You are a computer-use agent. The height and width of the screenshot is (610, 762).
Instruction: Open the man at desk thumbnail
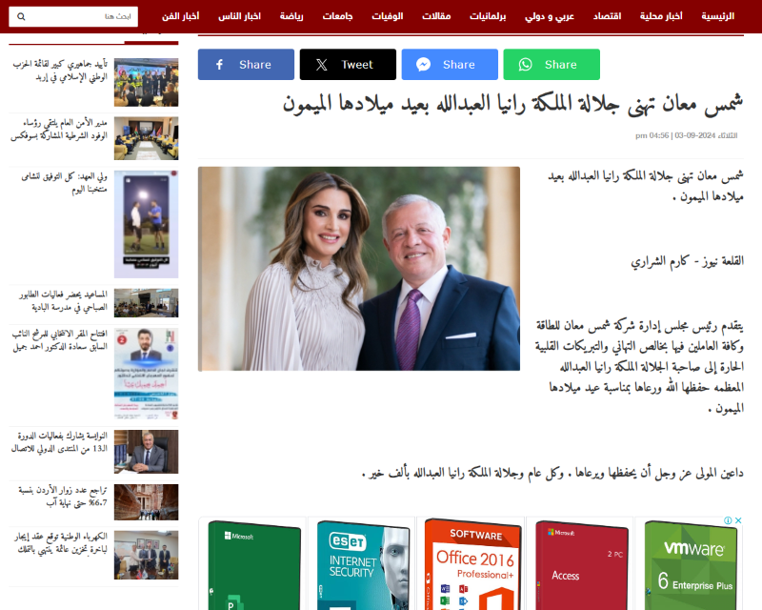coord(147,452)
